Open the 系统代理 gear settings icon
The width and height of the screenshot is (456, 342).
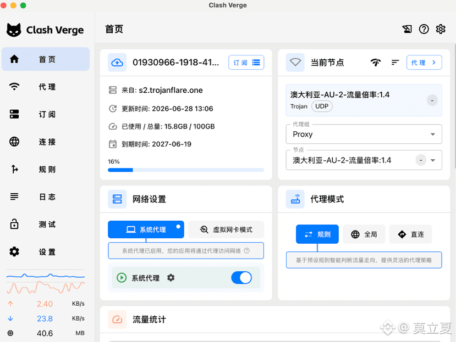pos(171,278)
